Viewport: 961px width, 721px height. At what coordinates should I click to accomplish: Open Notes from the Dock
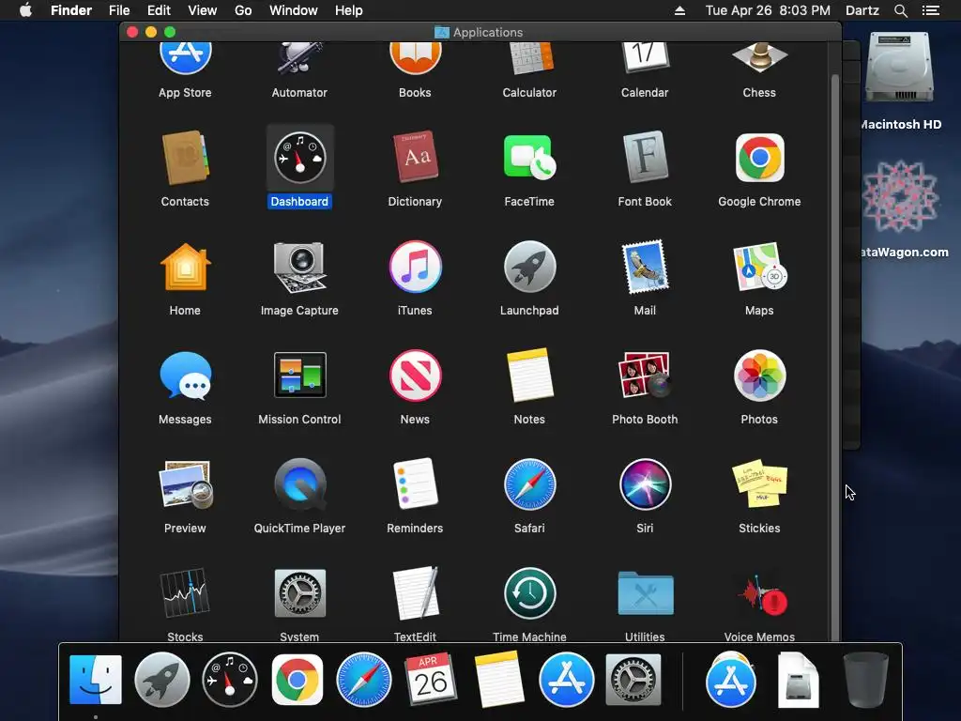499,680
